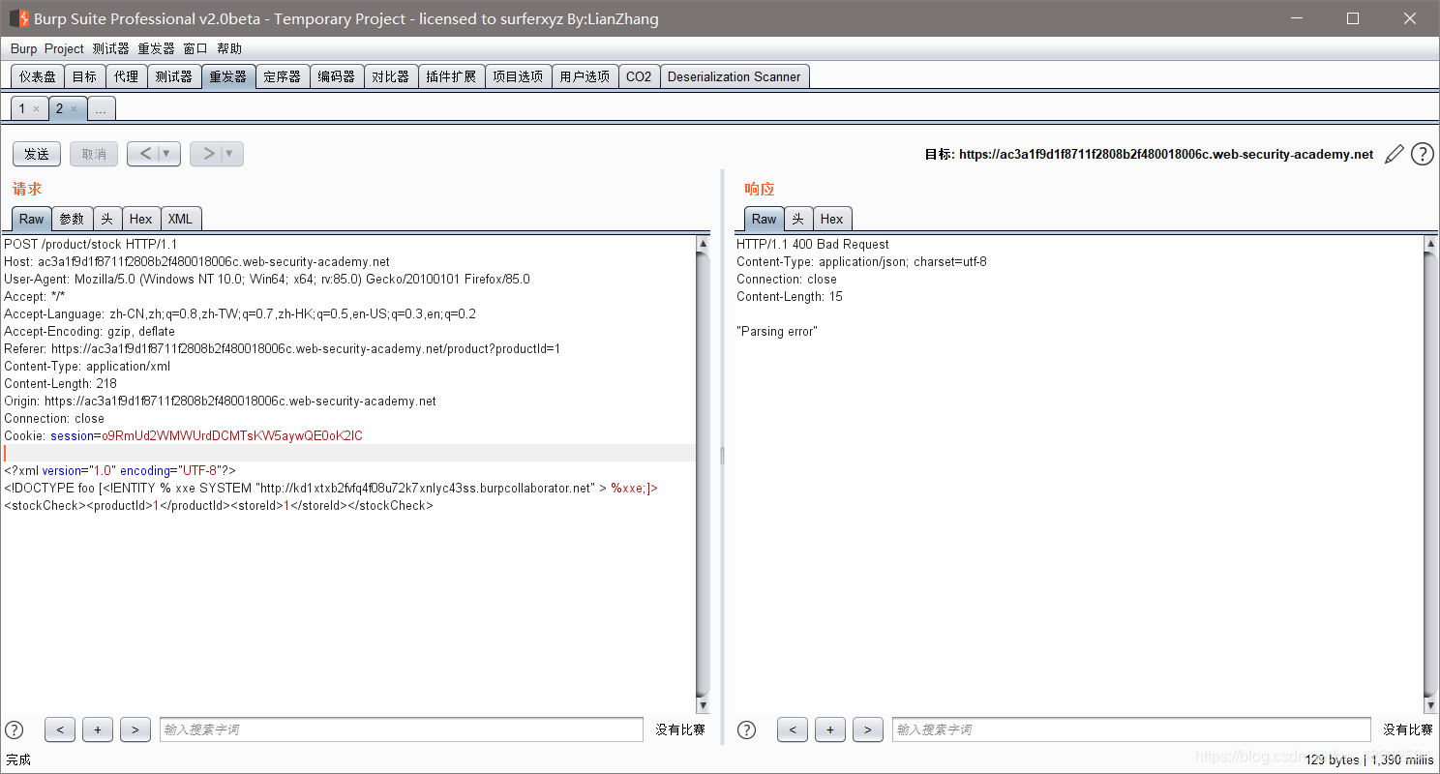
Task: Click request scrollbar up arrow
Action: coord(704,245)
